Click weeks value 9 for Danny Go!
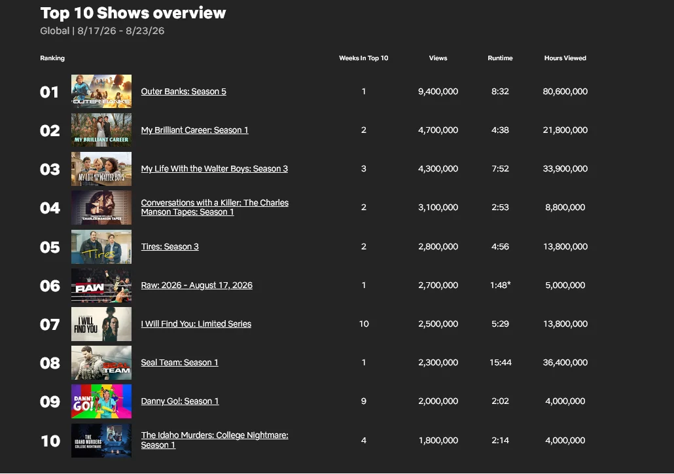Viewport: 674px width, 474px height. [x=364, y=401]
